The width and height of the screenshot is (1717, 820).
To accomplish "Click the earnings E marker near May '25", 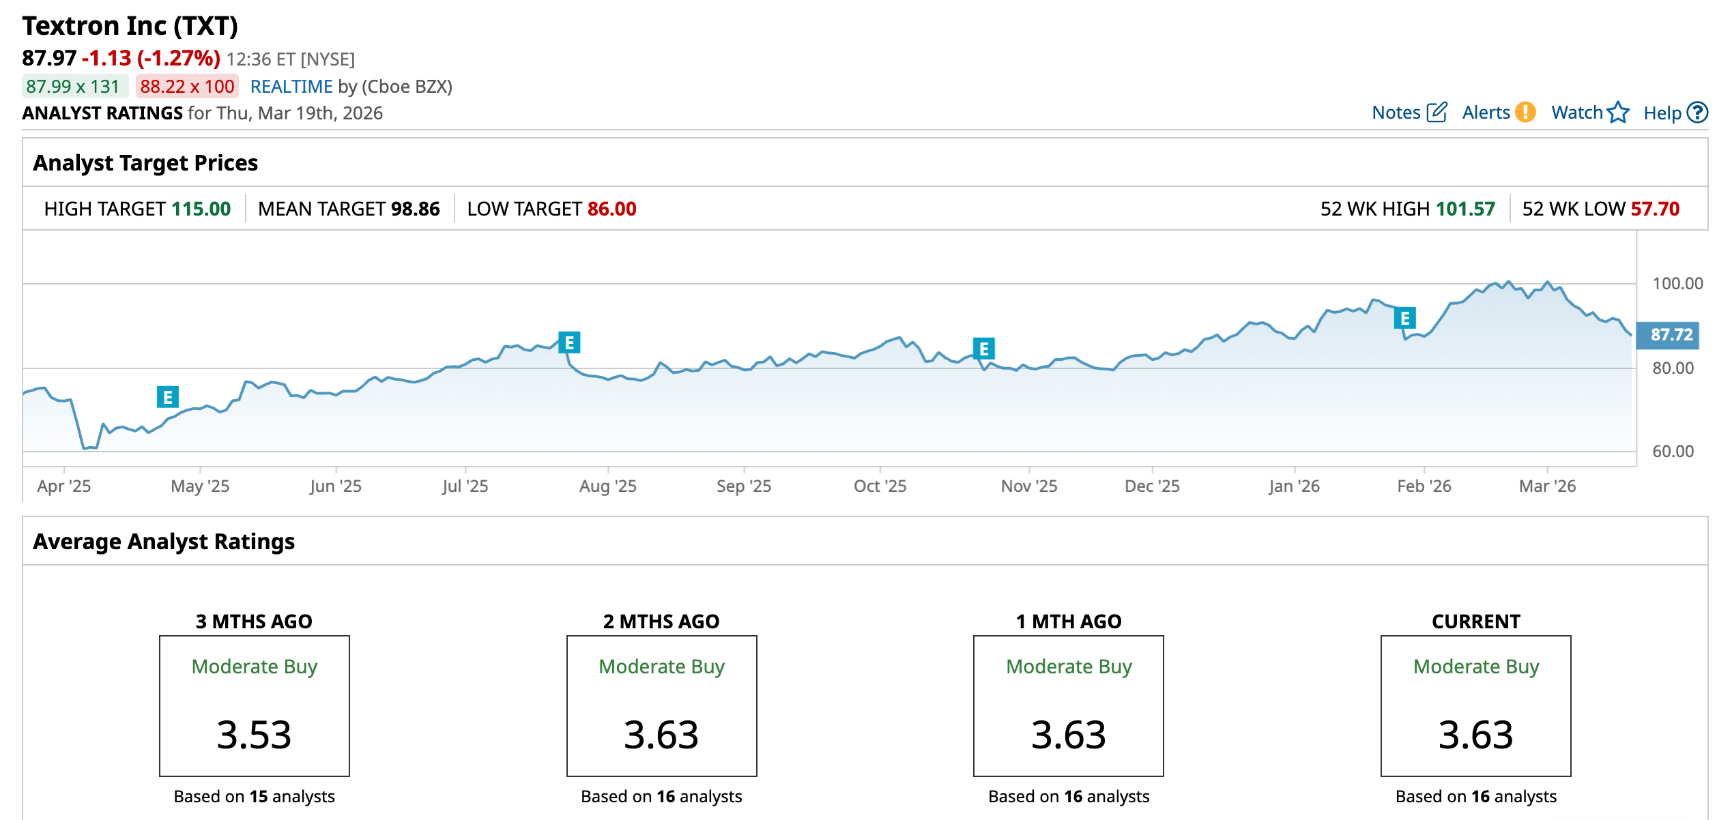I will point(168,397).
